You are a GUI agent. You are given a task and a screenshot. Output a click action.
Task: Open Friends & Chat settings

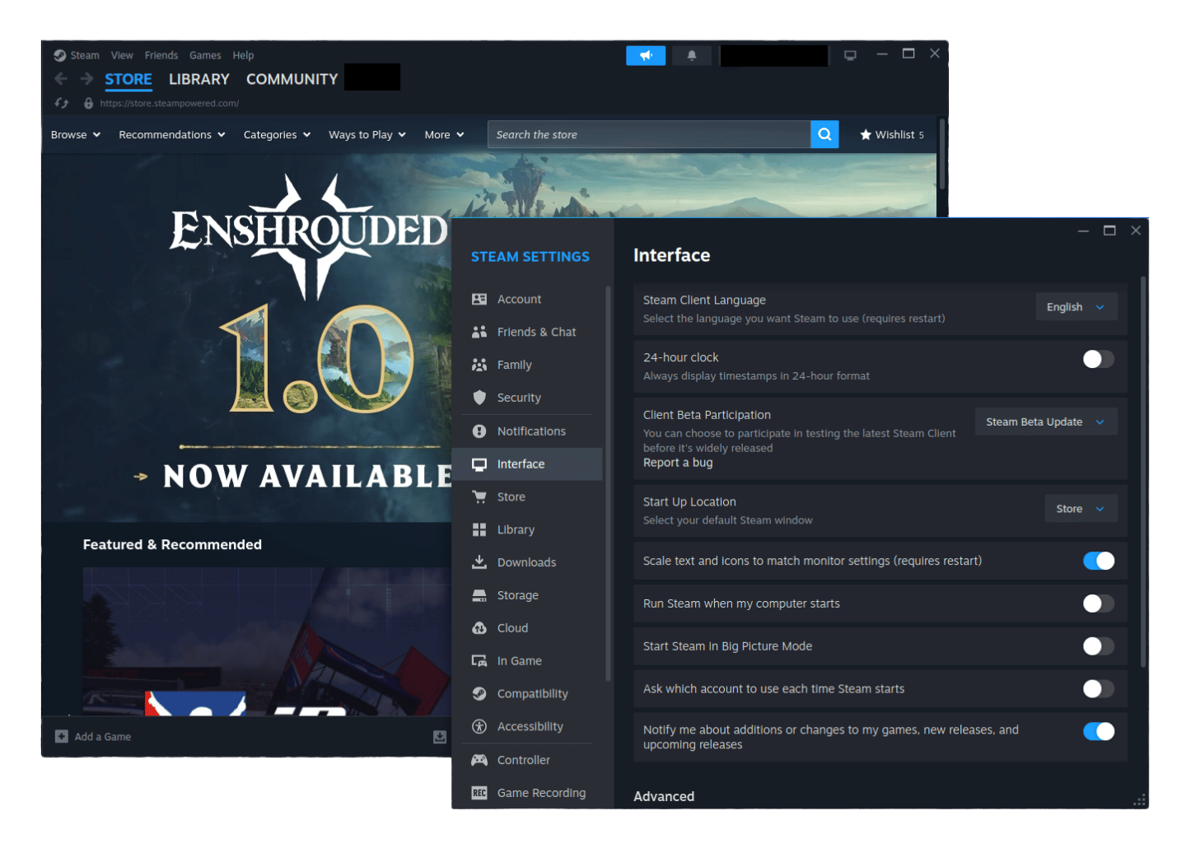coord(527,332)
